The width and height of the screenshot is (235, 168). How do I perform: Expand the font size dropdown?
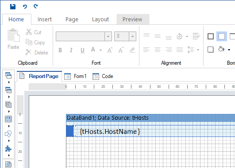point(132,36)
